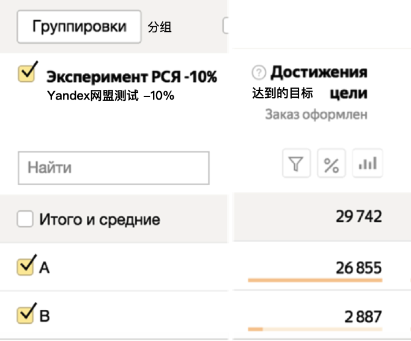The width and height of the screenshot is (411, 341).
Task: Click the filter funnel icon
Action: 296,164
